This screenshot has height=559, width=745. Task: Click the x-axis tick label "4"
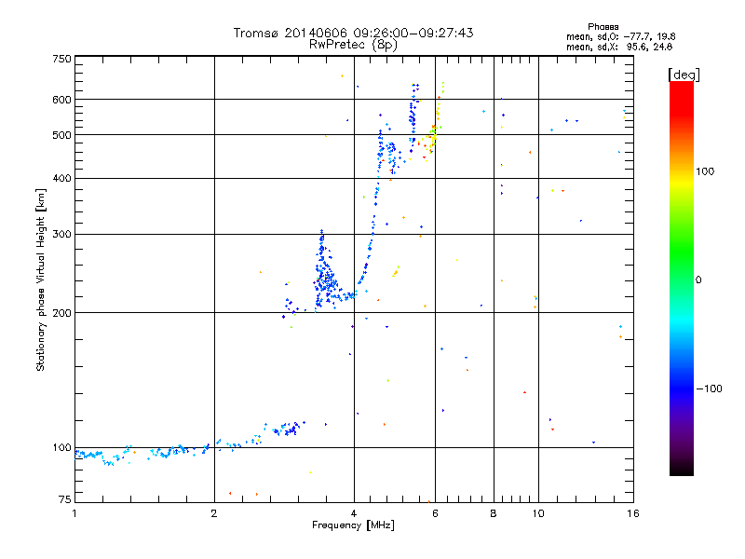[354, 513]
